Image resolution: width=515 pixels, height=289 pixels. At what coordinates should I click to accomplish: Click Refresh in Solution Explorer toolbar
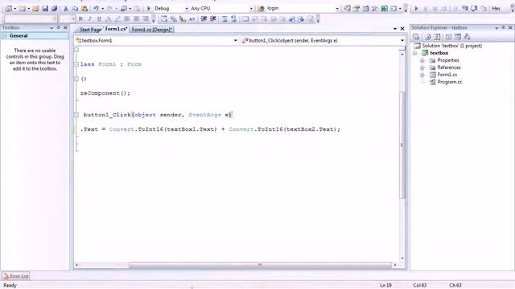pos(437,37)
